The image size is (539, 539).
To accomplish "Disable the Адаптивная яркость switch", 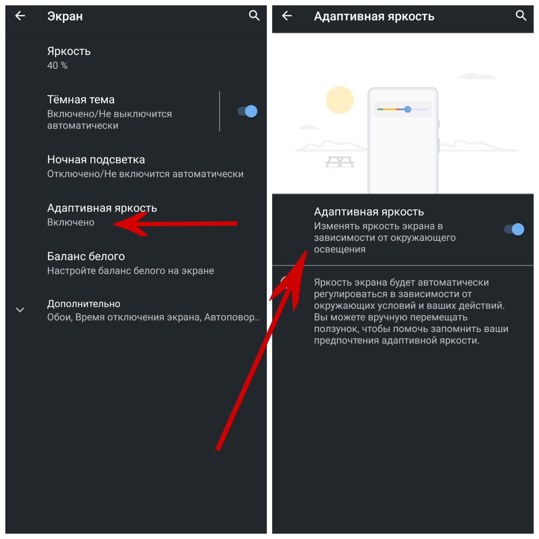I will pos(514,230).
